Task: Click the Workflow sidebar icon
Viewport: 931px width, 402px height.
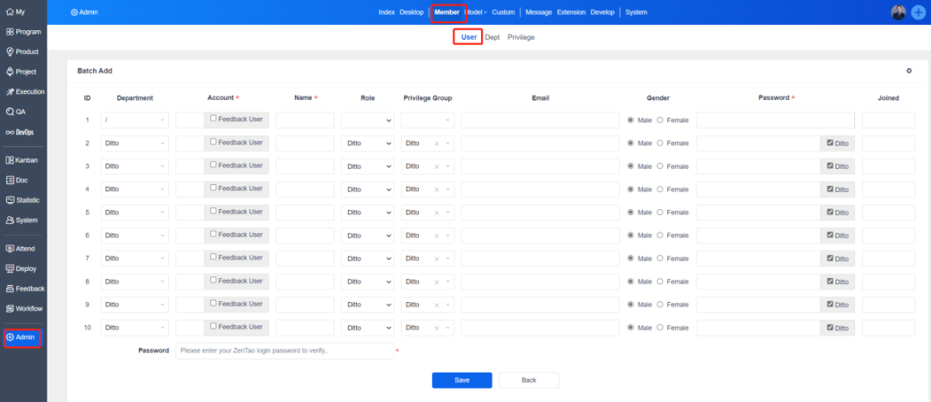Action: 22,308
